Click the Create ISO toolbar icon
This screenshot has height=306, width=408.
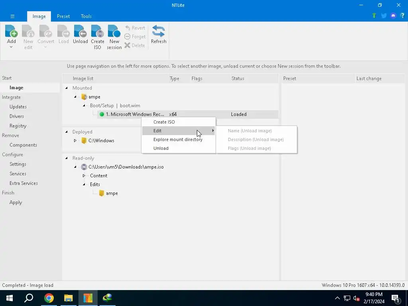coord(98,31)
